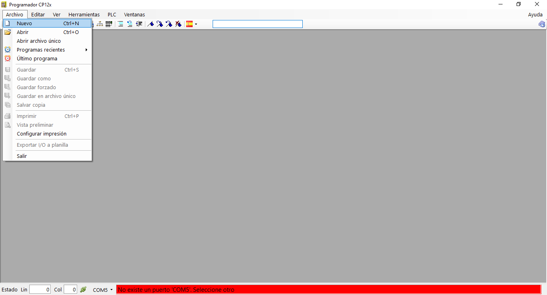Click the greyed Exportar I/O a planilla entry
This screenshot has width=547, height=295.
48,145
